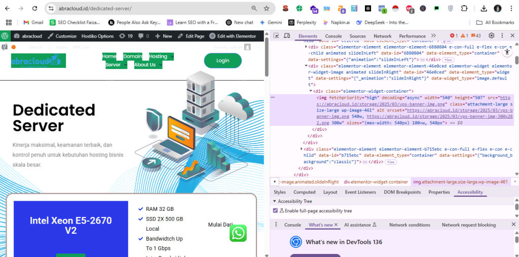Click Edit with Elementor in admin bar
The image size is (519, 257).
tap(233, 36)
